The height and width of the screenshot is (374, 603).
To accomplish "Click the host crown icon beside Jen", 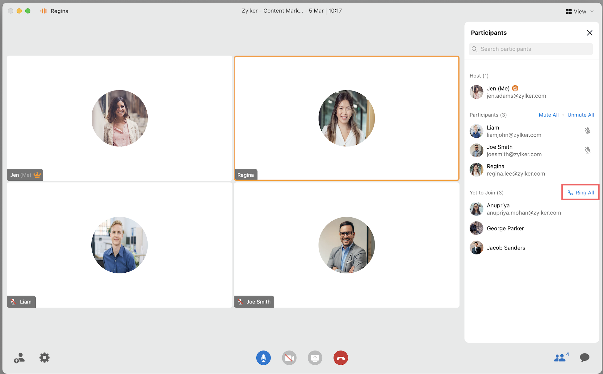I will [x=515, y=88].
